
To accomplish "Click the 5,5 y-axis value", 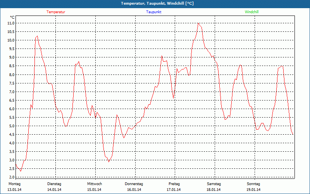I will (12, 118).
